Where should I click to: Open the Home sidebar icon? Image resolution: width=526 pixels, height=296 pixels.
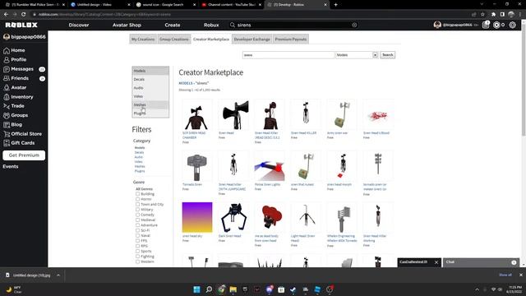pos(7,50)
